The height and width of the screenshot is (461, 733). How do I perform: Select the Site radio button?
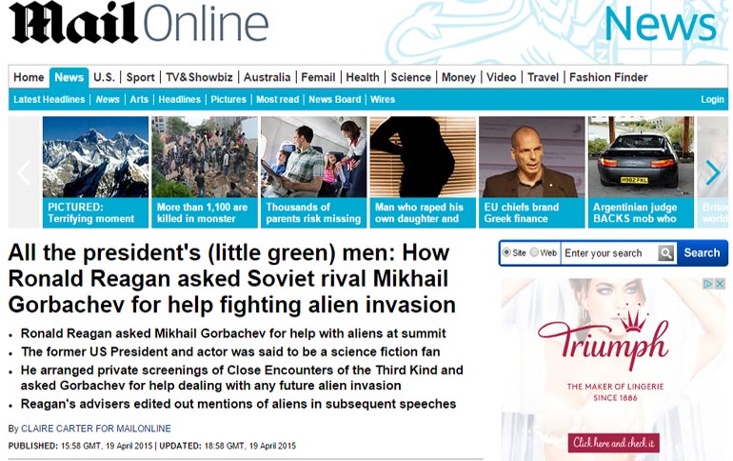506,252
